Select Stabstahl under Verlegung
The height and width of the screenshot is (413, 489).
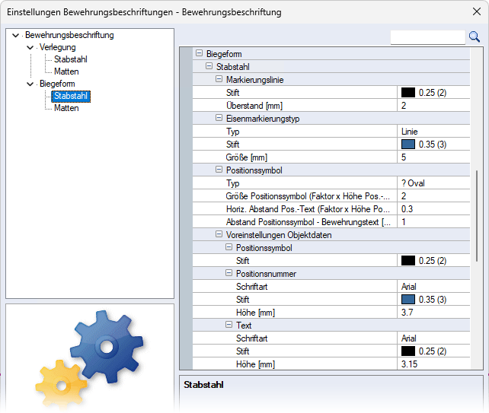pyautogui.click(x=71, y=59)
